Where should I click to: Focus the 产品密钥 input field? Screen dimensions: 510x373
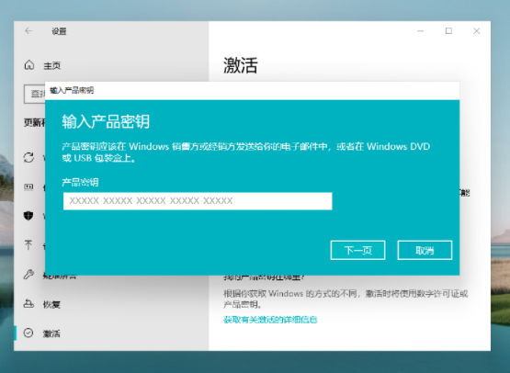(x=198, y=201)
